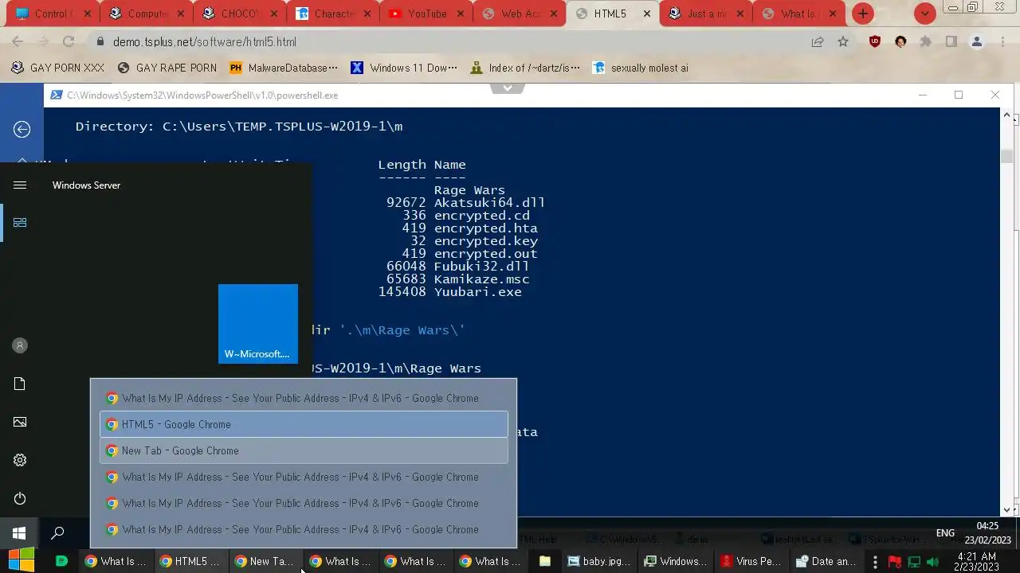Click the ENG language indicator
This screenshot has height=573, width=1020.
click(945, 533)
